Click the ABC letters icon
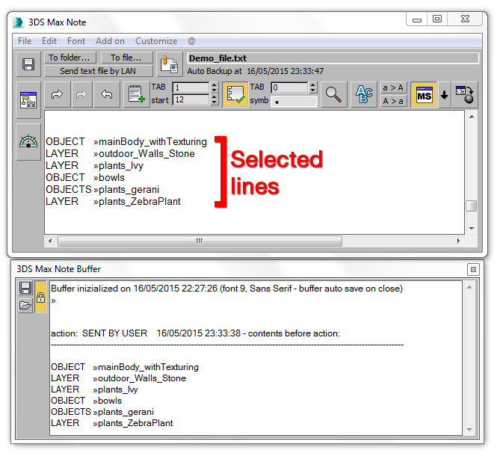 point(364,94)
